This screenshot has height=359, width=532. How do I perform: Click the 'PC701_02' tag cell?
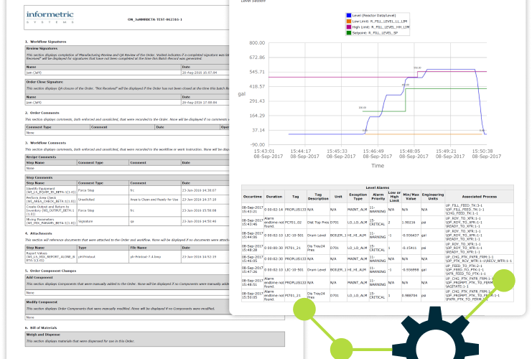pos(296,223)
